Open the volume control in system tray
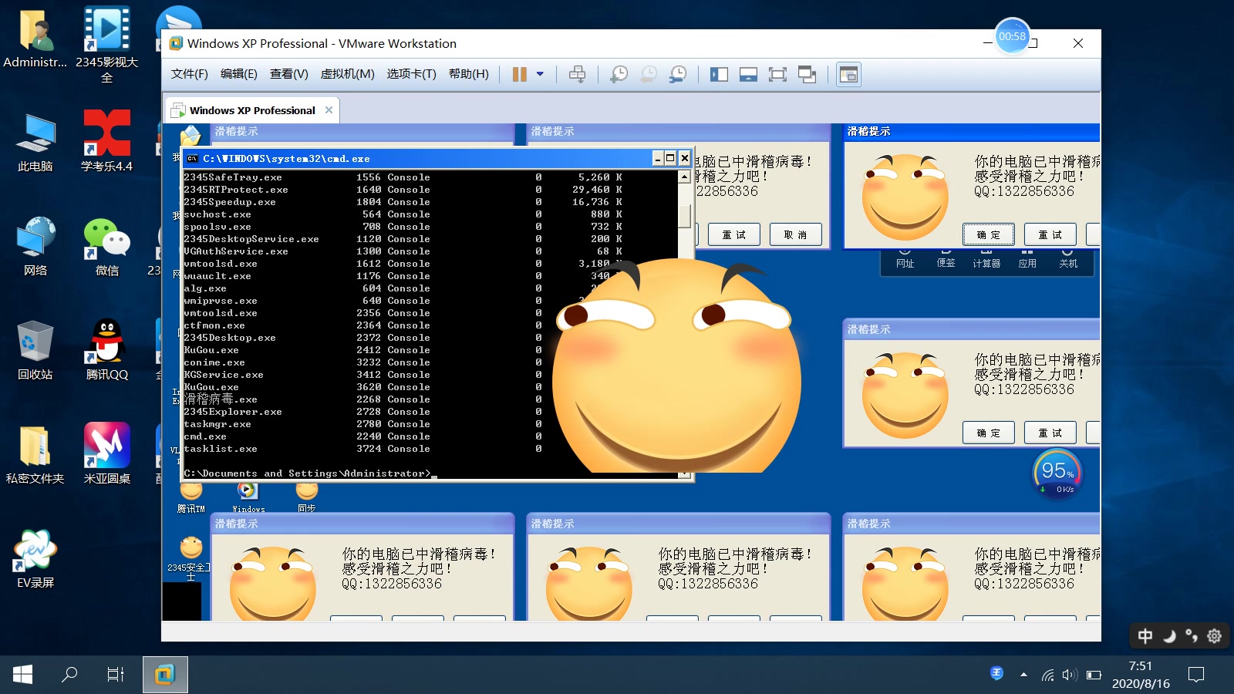 [x=1069, y=675]
